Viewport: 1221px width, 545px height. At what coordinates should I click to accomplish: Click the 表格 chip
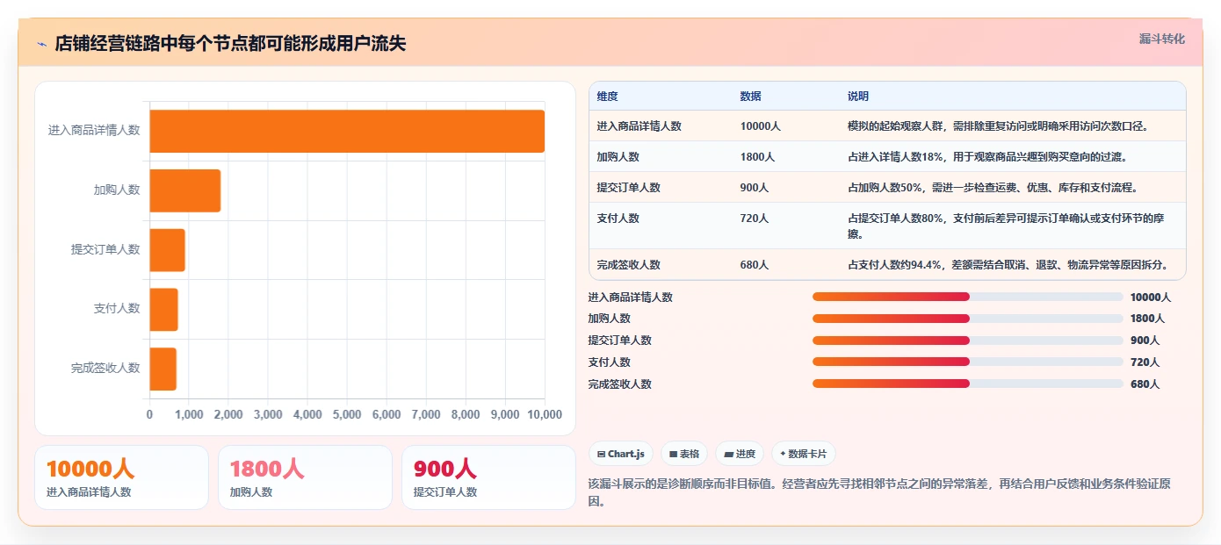point(684,454)
